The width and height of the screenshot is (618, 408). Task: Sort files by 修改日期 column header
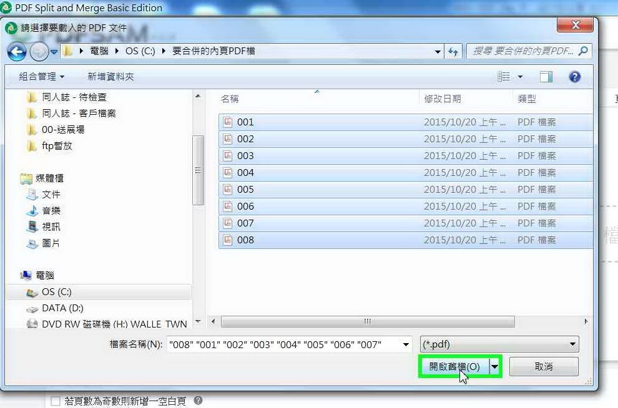[x=443, y=99]
